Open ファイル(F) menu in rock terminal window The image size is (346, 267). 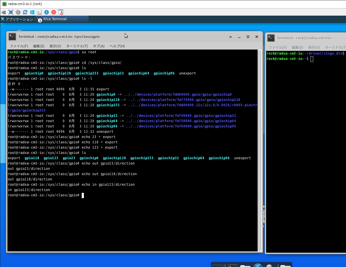coord(278,47)
